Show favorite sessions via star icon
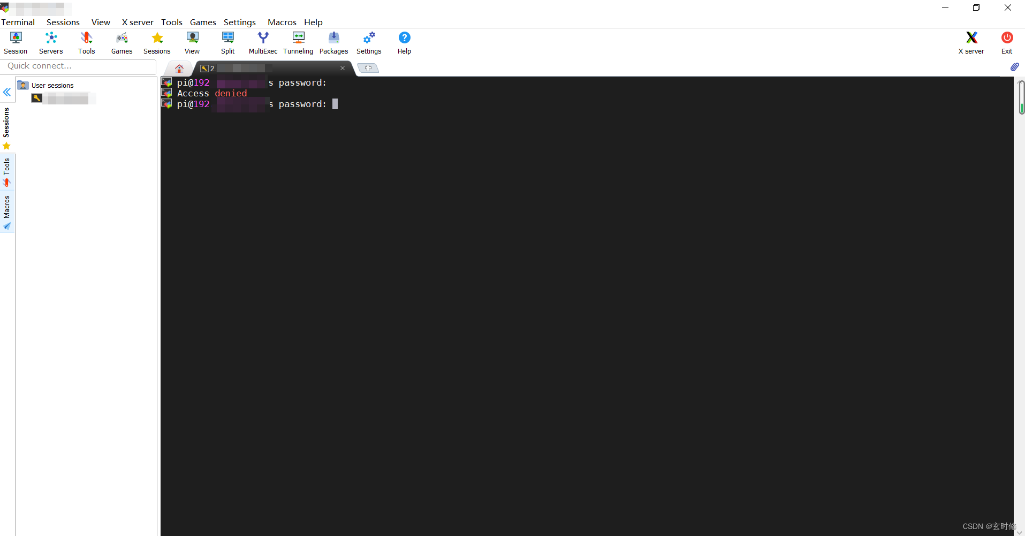This screenshot has width=1025, height=536. [x=6, y=146]
